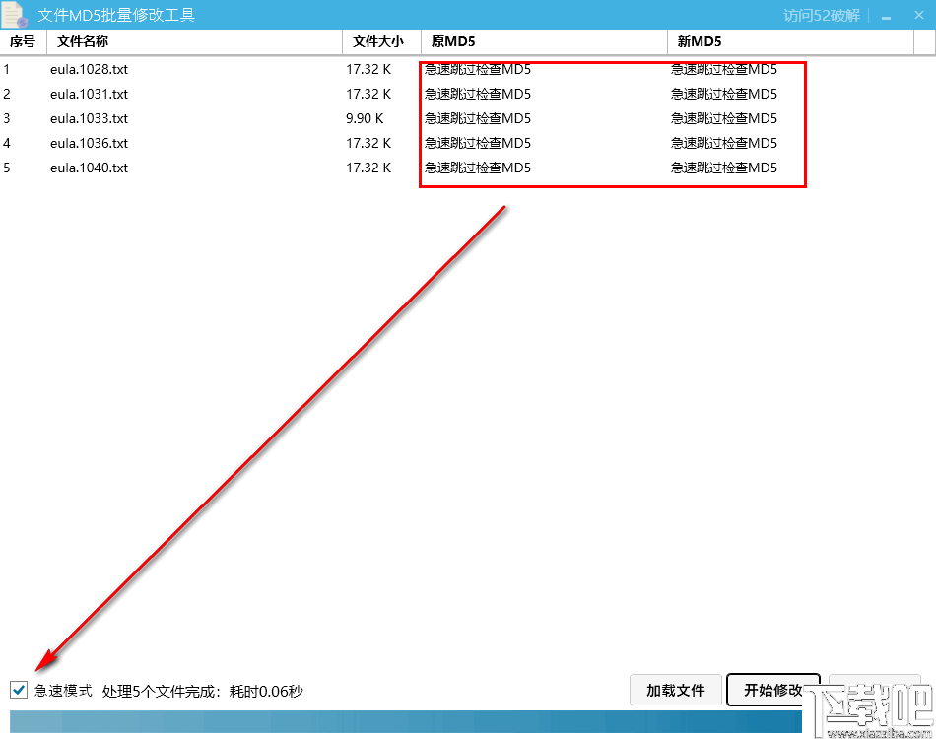Sort by the 文件大小 column header
Screen dimensions: 936x739
click(380, 41)
